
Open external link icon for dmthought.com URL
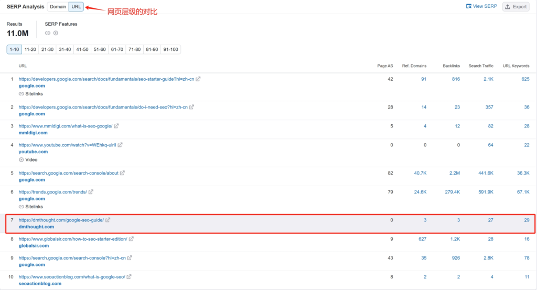point(108,220)
